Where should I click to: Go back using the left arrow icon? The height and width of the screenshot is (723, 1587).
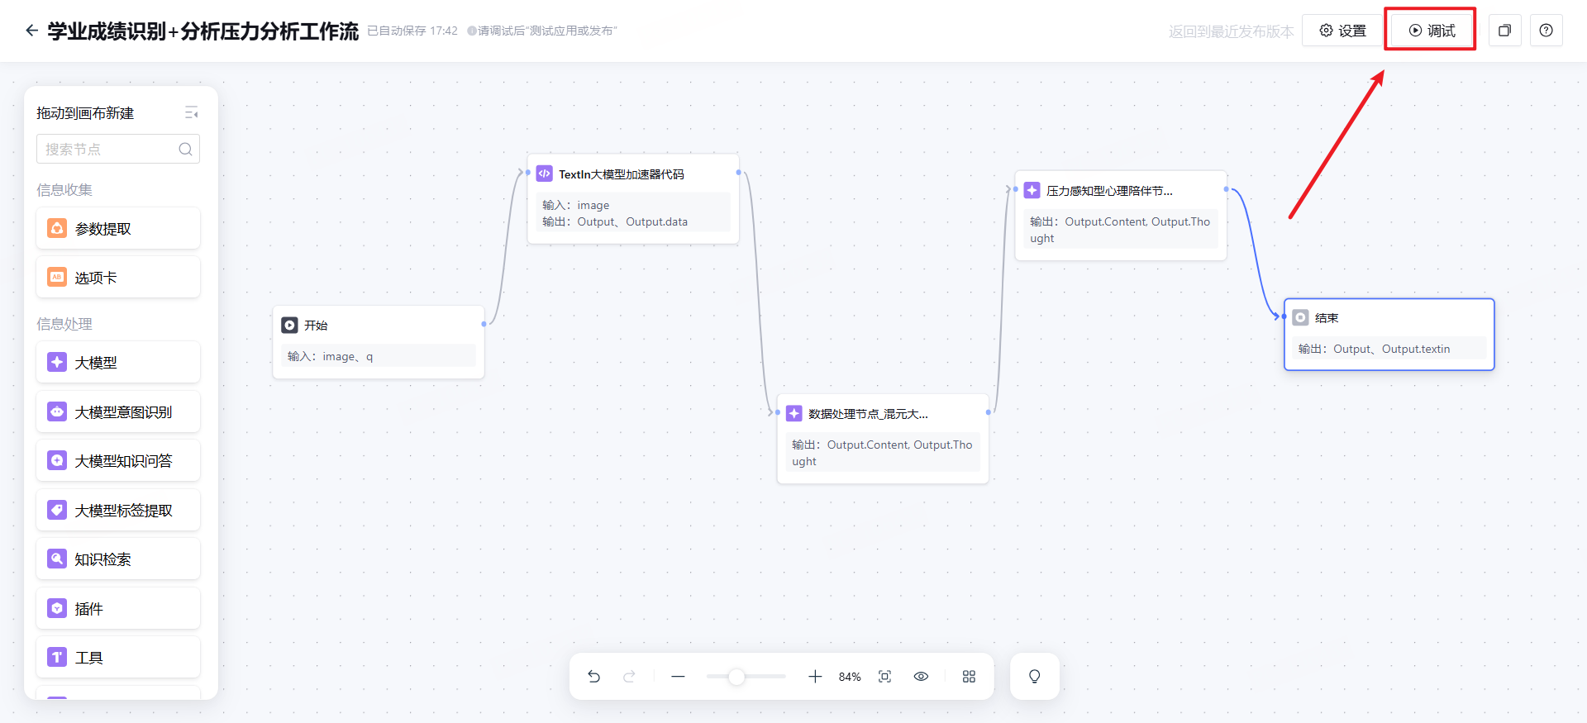click(31, 31)
